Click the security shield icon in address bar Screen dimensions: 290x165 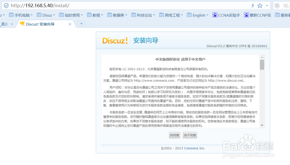(x=6, y=6)
